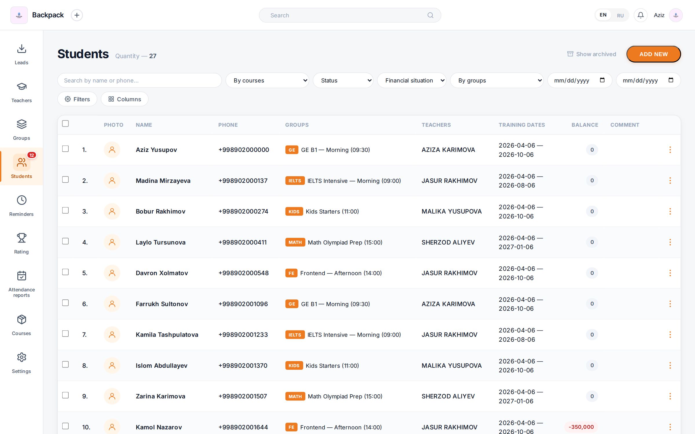Click photo placeholder of Laylo Tursunova
This screenshot has width=695, height=434.
[112, 242]
